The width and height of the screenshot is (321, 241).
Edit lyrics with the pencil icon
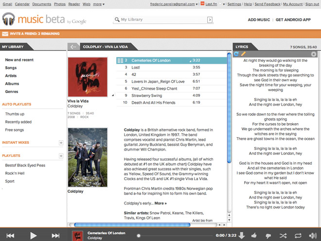[243, 54]
